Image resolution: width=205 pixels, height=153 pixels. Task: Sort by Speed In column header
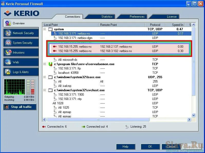[x=175, y=25]
